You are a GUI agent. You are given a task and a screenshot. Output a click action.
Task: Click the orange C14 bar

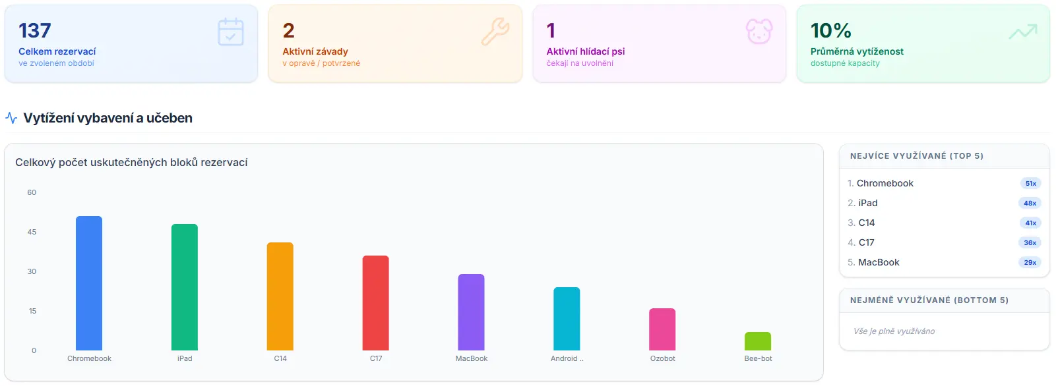pos(280,296)
